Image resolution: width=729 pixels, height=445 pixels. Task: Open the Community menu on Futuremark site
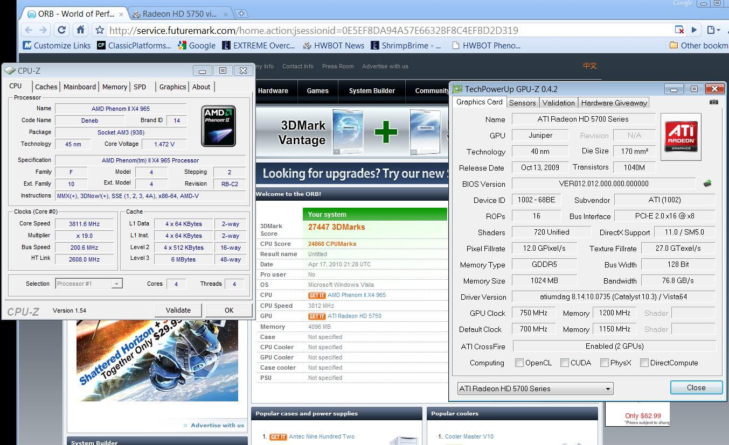point(432,91)
